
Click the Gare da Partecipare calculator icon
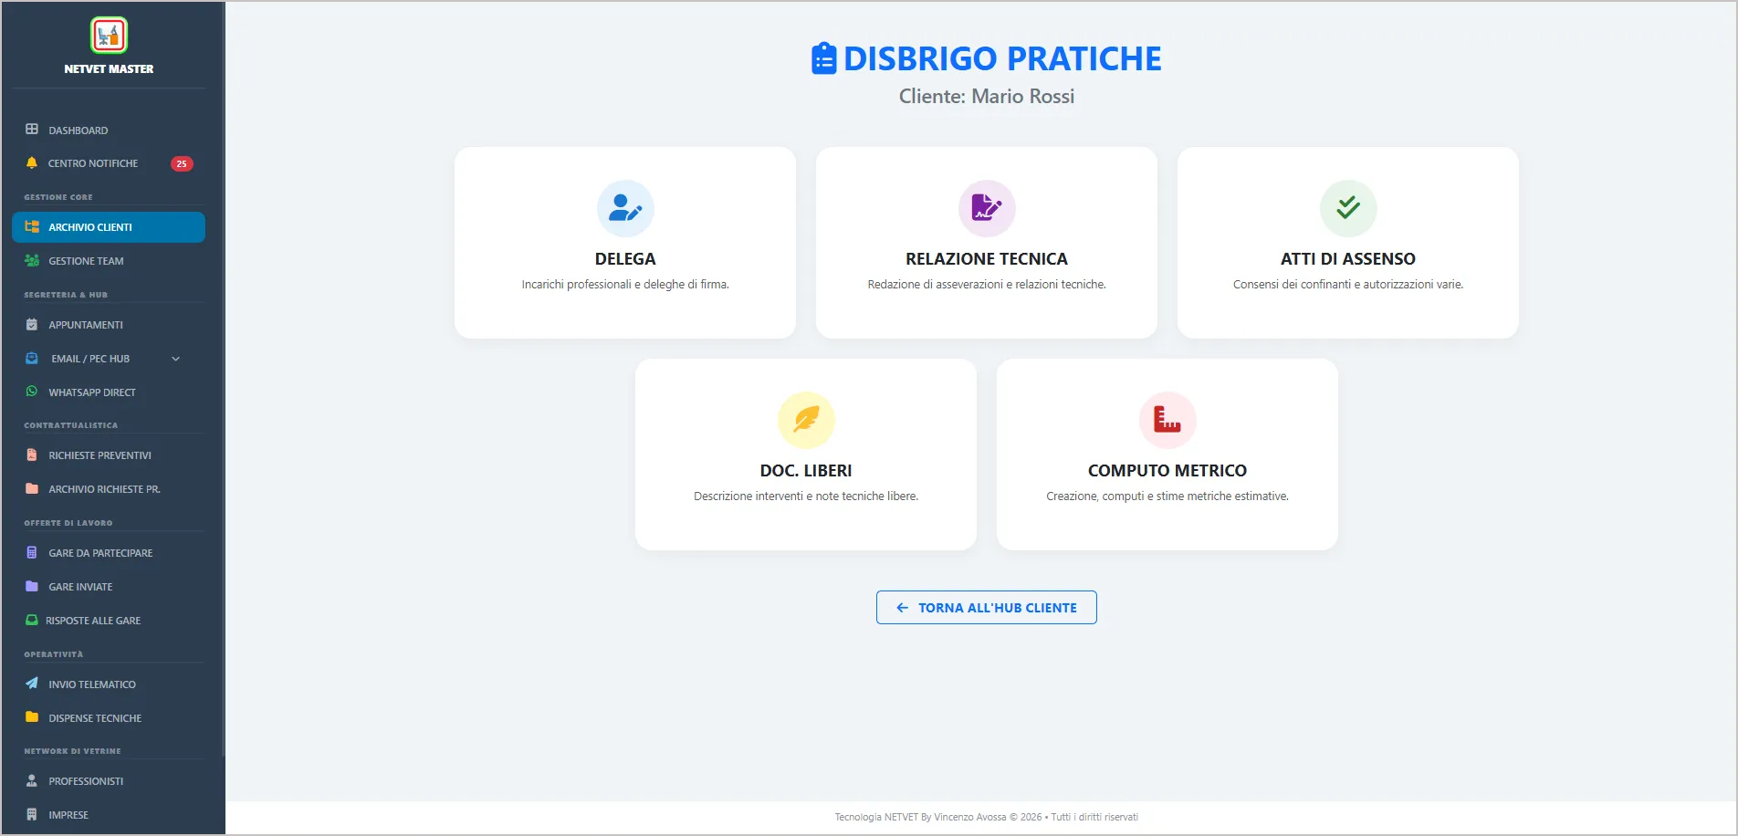pyautogui.click(x=32, y=552)
